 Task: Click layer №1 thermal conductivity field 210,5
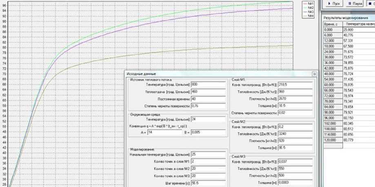(295, 85)
